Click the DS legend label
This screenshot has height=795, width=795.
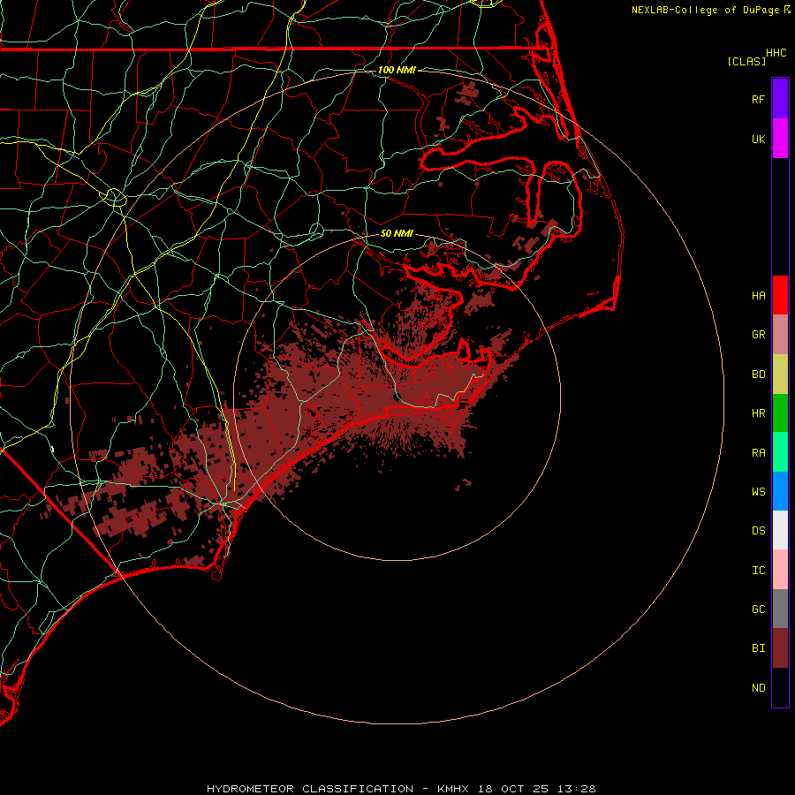758,530
